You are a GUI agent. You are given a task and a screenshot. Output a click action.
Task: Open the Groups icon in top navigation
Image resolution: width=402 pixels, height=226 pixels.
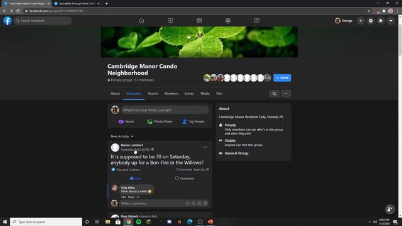(228, 21)
